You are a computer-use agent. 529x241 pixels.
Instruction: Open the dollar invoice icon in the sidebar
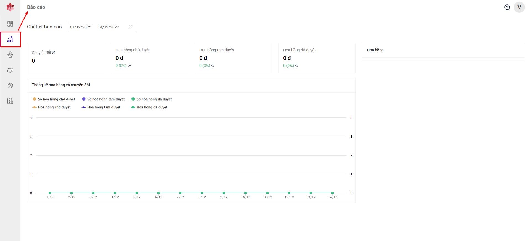10,101
